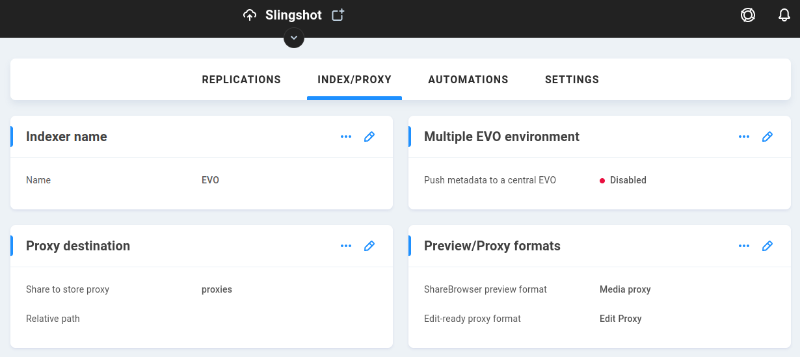Click the Slingshot title text

click(x=293, y=15)
